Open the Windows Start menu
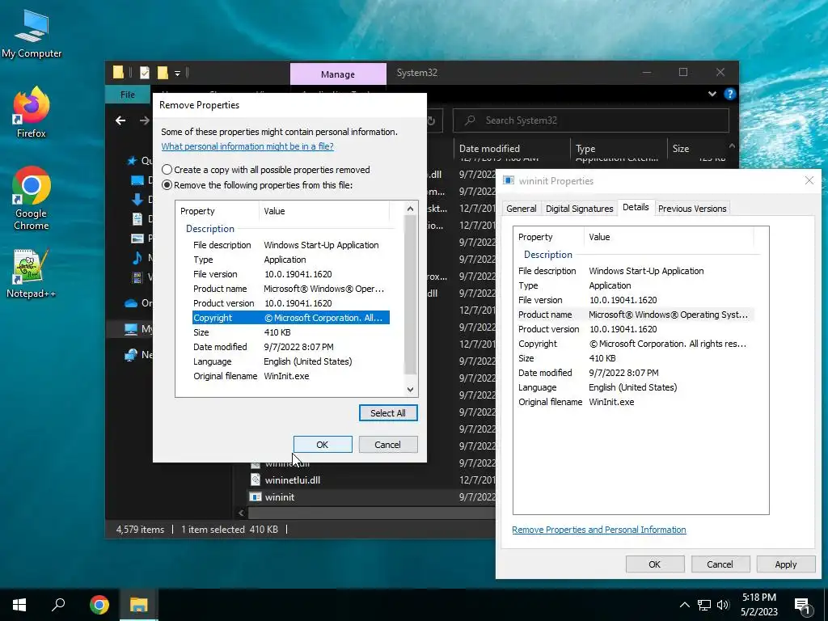Screen dimensions: 828x621 pos(19,605)
